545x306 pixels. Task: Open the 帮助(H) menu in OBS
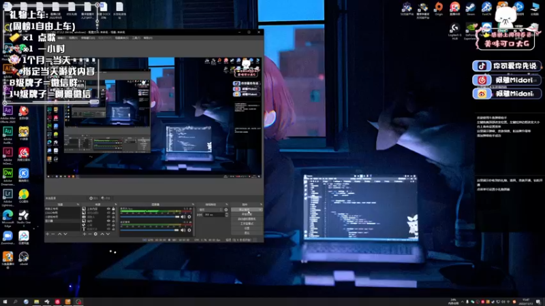(148, 38)
